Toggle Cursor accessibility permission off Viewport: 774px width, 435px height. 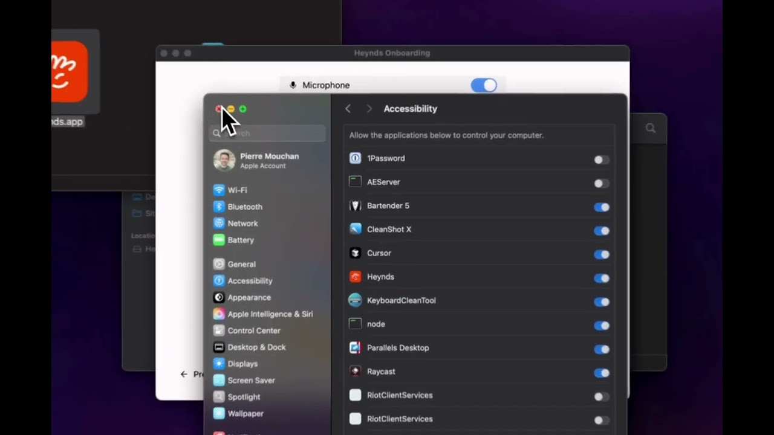click(601, 254)
